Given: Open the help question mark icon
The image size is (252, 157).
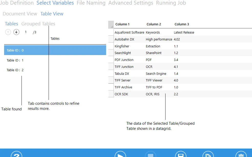Looking at the screenshot, I should (16, 154).
